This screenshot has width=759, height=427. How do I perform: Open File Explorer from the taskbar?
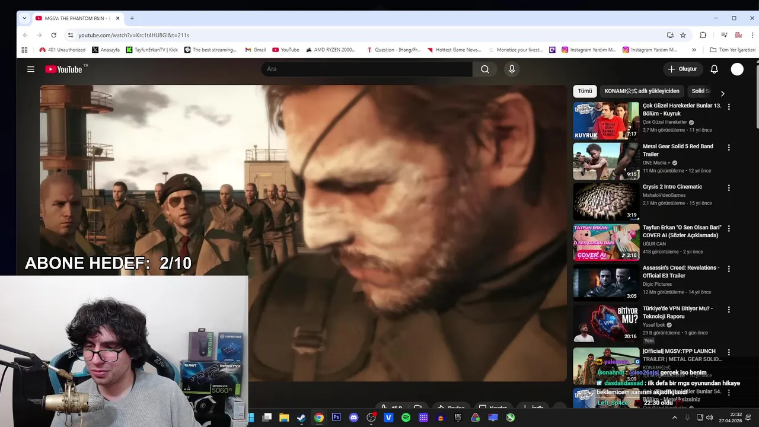pyautogui.click(x=284, y=418)
